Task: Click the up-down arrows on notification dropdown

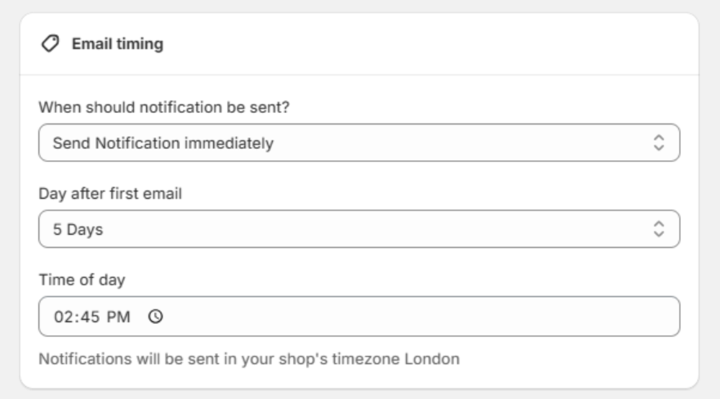Action: pos(658,143)
